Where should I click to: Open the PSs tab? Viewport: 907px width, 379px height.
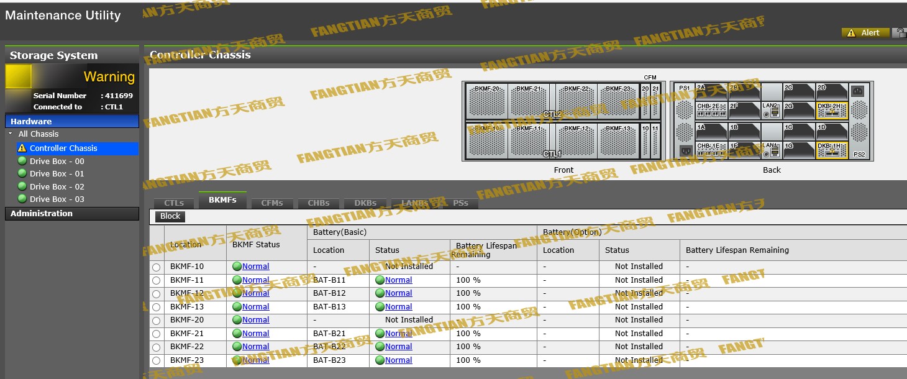click(x=460, y=203)
